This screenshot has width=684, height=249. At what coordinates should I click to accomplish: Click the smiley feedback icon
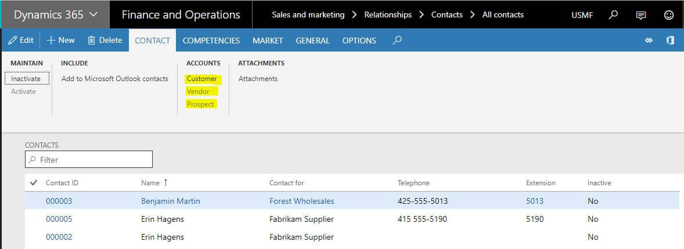point(669,15)
